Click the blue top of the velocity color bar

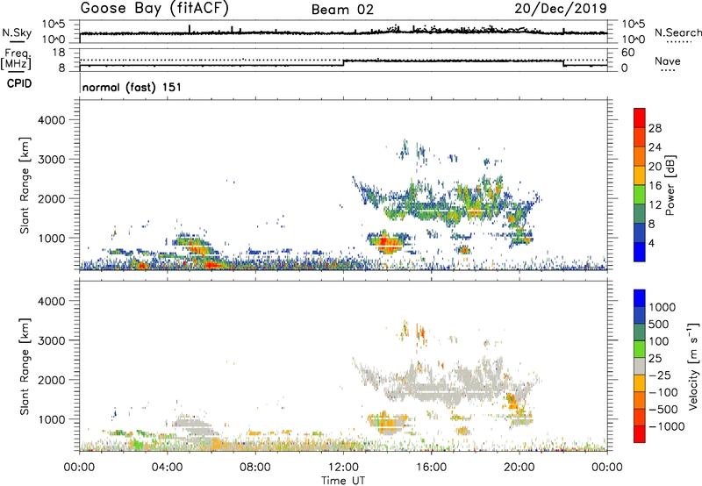click(x=640, y=298)
